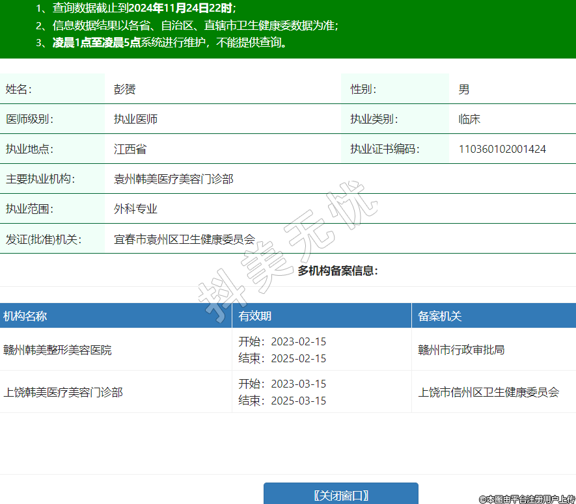Click the end date 2025-02-15
The height and width of the screenshot is (504, 576).
(298, 359)
